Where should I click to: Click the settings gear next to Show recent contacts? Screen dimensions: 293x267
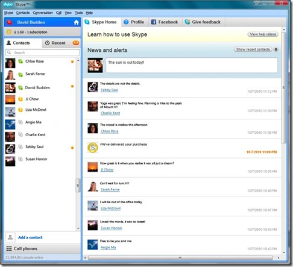pyautogui.click(x=276, y=49)
